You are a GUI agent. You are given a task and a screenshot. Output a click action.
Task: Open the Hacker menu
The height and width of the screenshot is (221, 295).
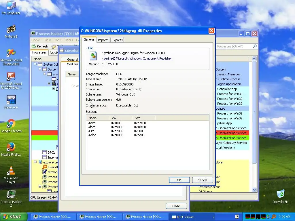(x=36, y=40)
